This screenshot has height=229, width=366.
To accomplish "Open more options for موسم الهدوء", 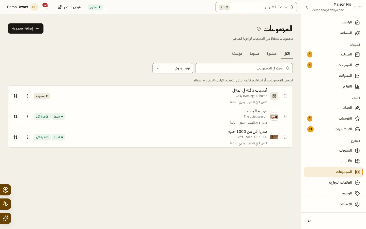I will pyautogui.click(x=28, y=117).
